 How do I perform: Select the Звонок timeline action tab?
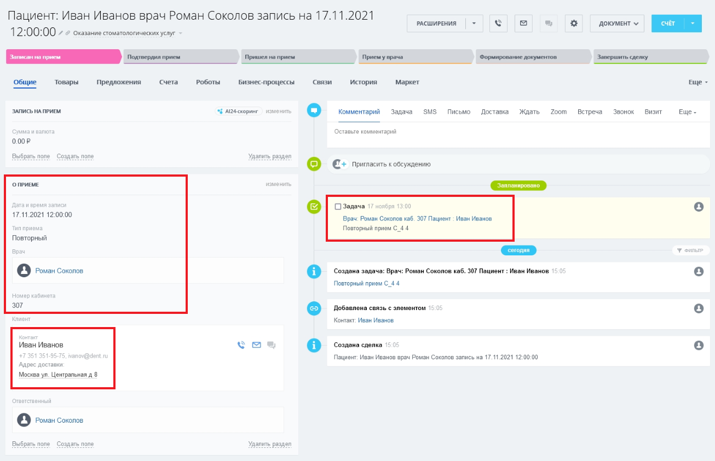[x=624, y=112]
